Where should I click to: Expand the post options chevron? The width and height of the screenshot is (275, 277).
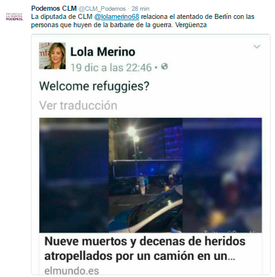[x=257, y=47]
